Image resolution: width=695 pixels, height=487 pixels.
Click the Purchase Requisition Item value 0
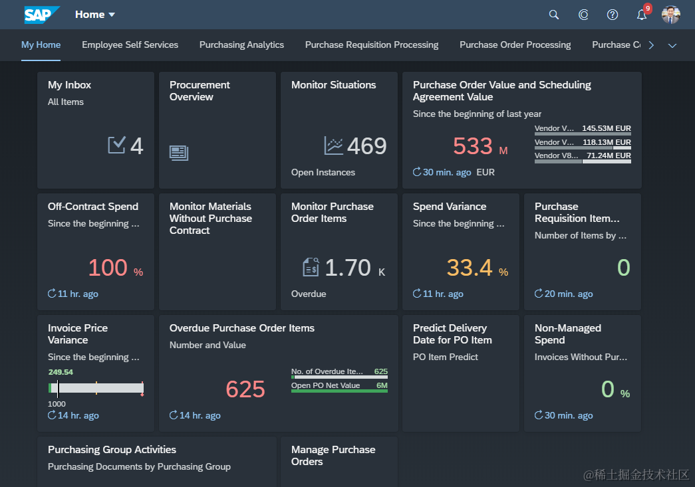click(x=624, y=267)
